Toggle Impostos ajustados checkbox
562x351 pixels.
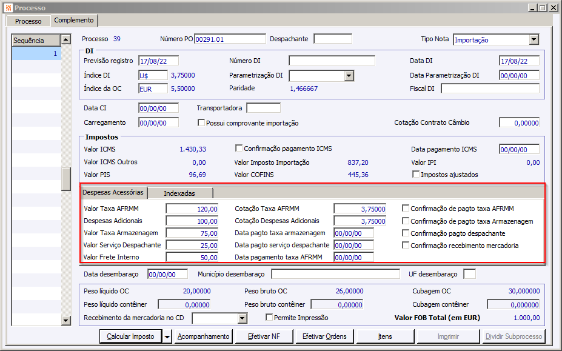click(416, 175)
